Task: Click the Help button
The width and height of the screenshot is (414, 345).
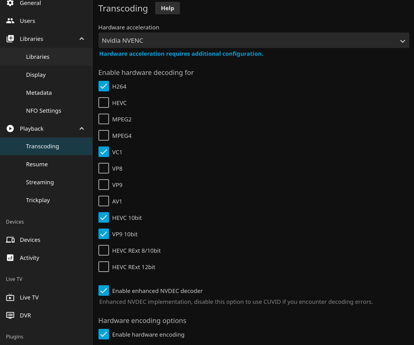Action: coord(167,8)
